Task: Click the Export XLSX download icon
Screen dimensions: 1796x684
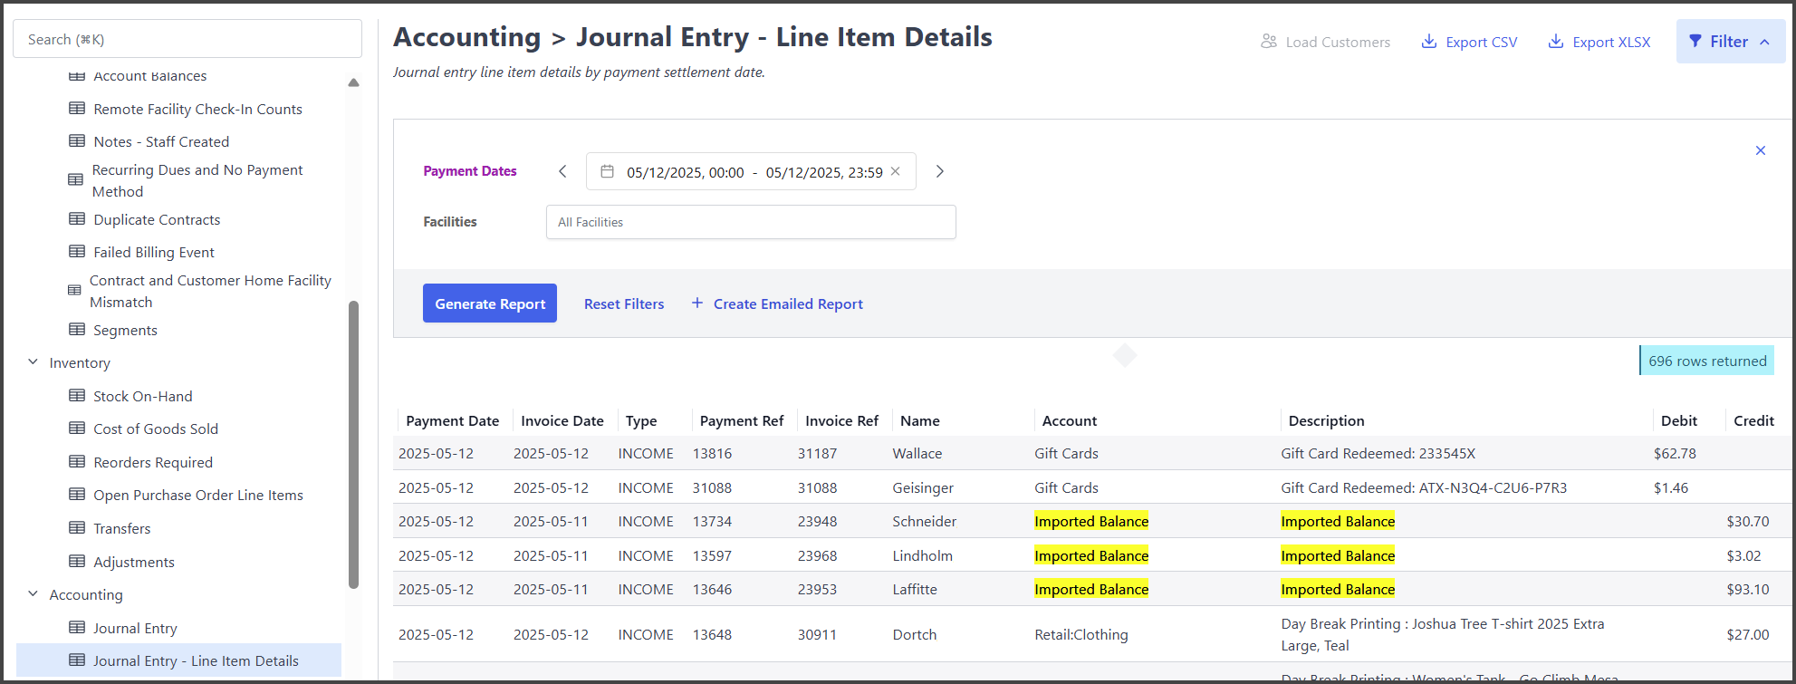Action: click(x=1555, y=42)
